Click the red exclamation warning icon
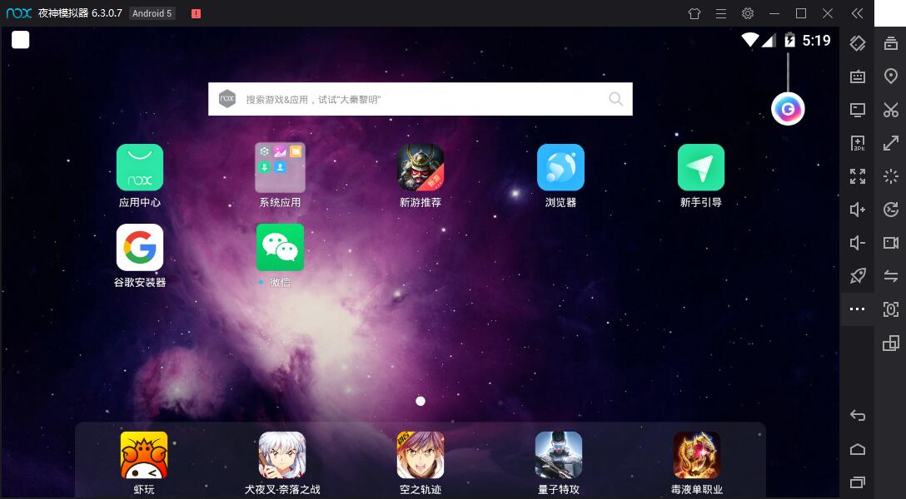Screen dimensions: 906x499 point(196,13)
